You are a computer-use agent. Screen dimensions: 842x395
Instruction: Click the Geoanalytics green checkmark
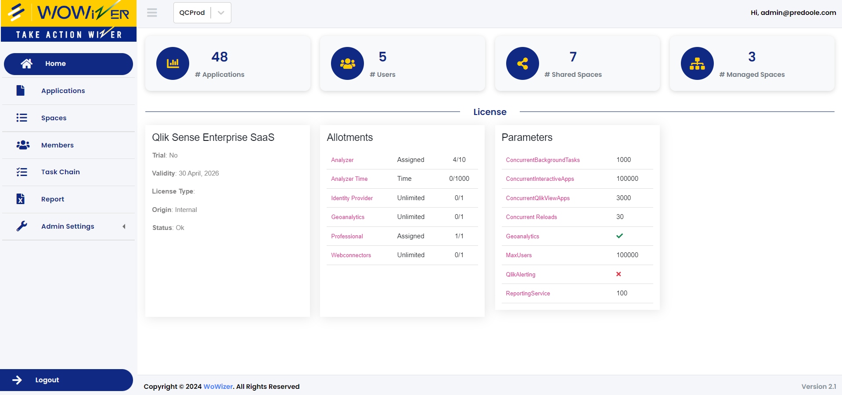[x=619, y=236]
